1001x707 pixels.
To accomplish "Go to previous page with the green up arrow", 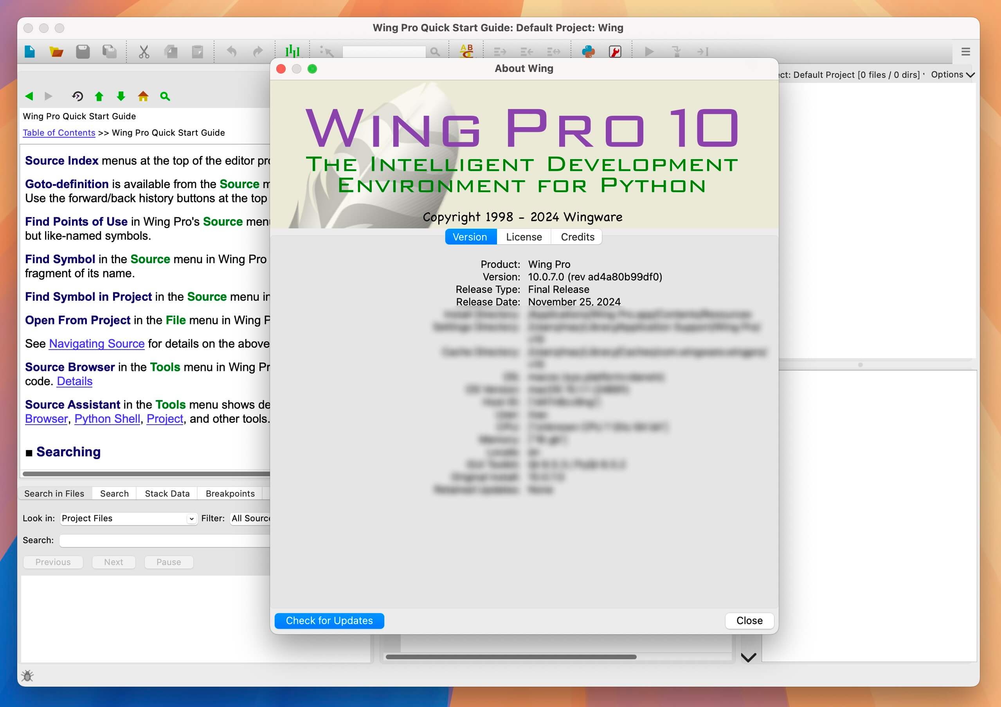I will [x=99, y=96].
